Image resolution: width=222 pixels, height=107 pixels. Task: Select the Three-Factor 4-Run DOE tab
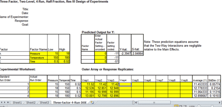70,103
